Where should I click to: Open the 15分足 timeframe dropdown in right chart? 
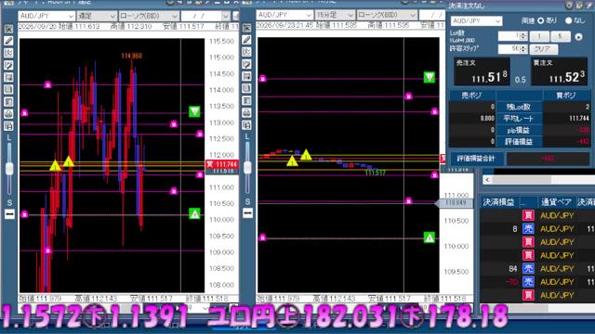335,15
